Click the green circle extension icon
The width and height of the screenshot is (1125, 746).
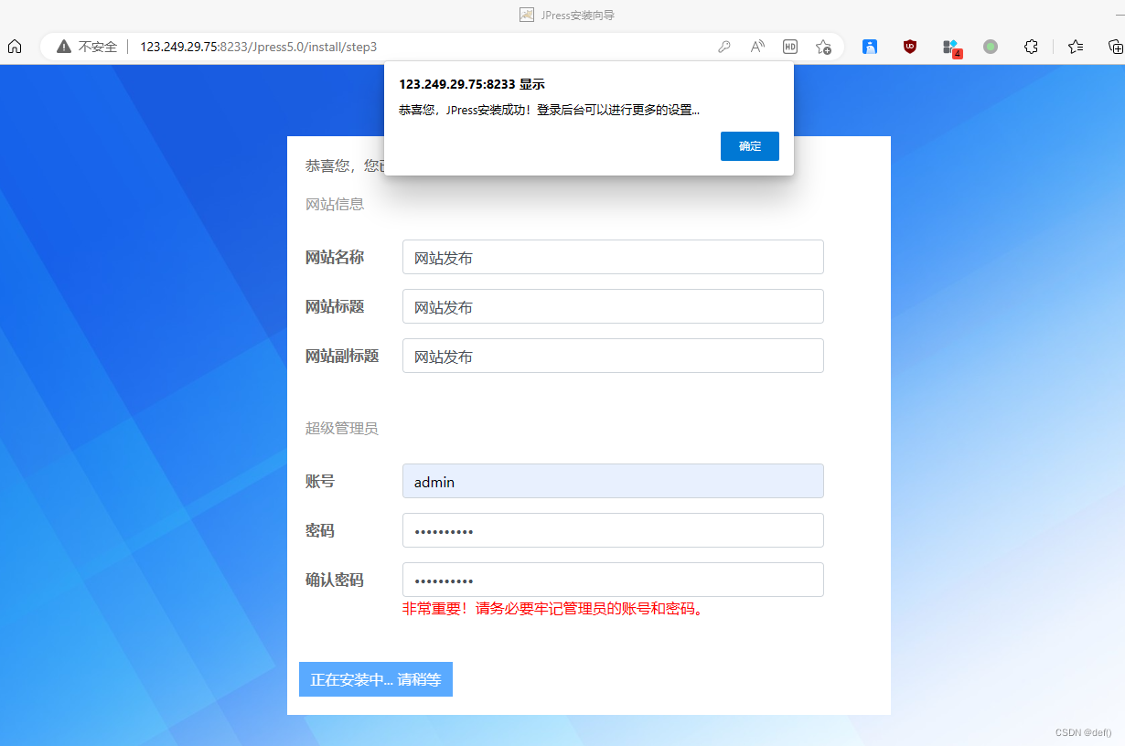990,47
